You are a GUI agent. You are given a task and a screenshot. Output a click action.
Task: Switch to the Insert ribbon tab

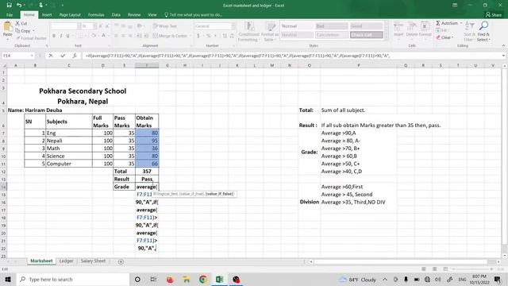pos(47,15)
